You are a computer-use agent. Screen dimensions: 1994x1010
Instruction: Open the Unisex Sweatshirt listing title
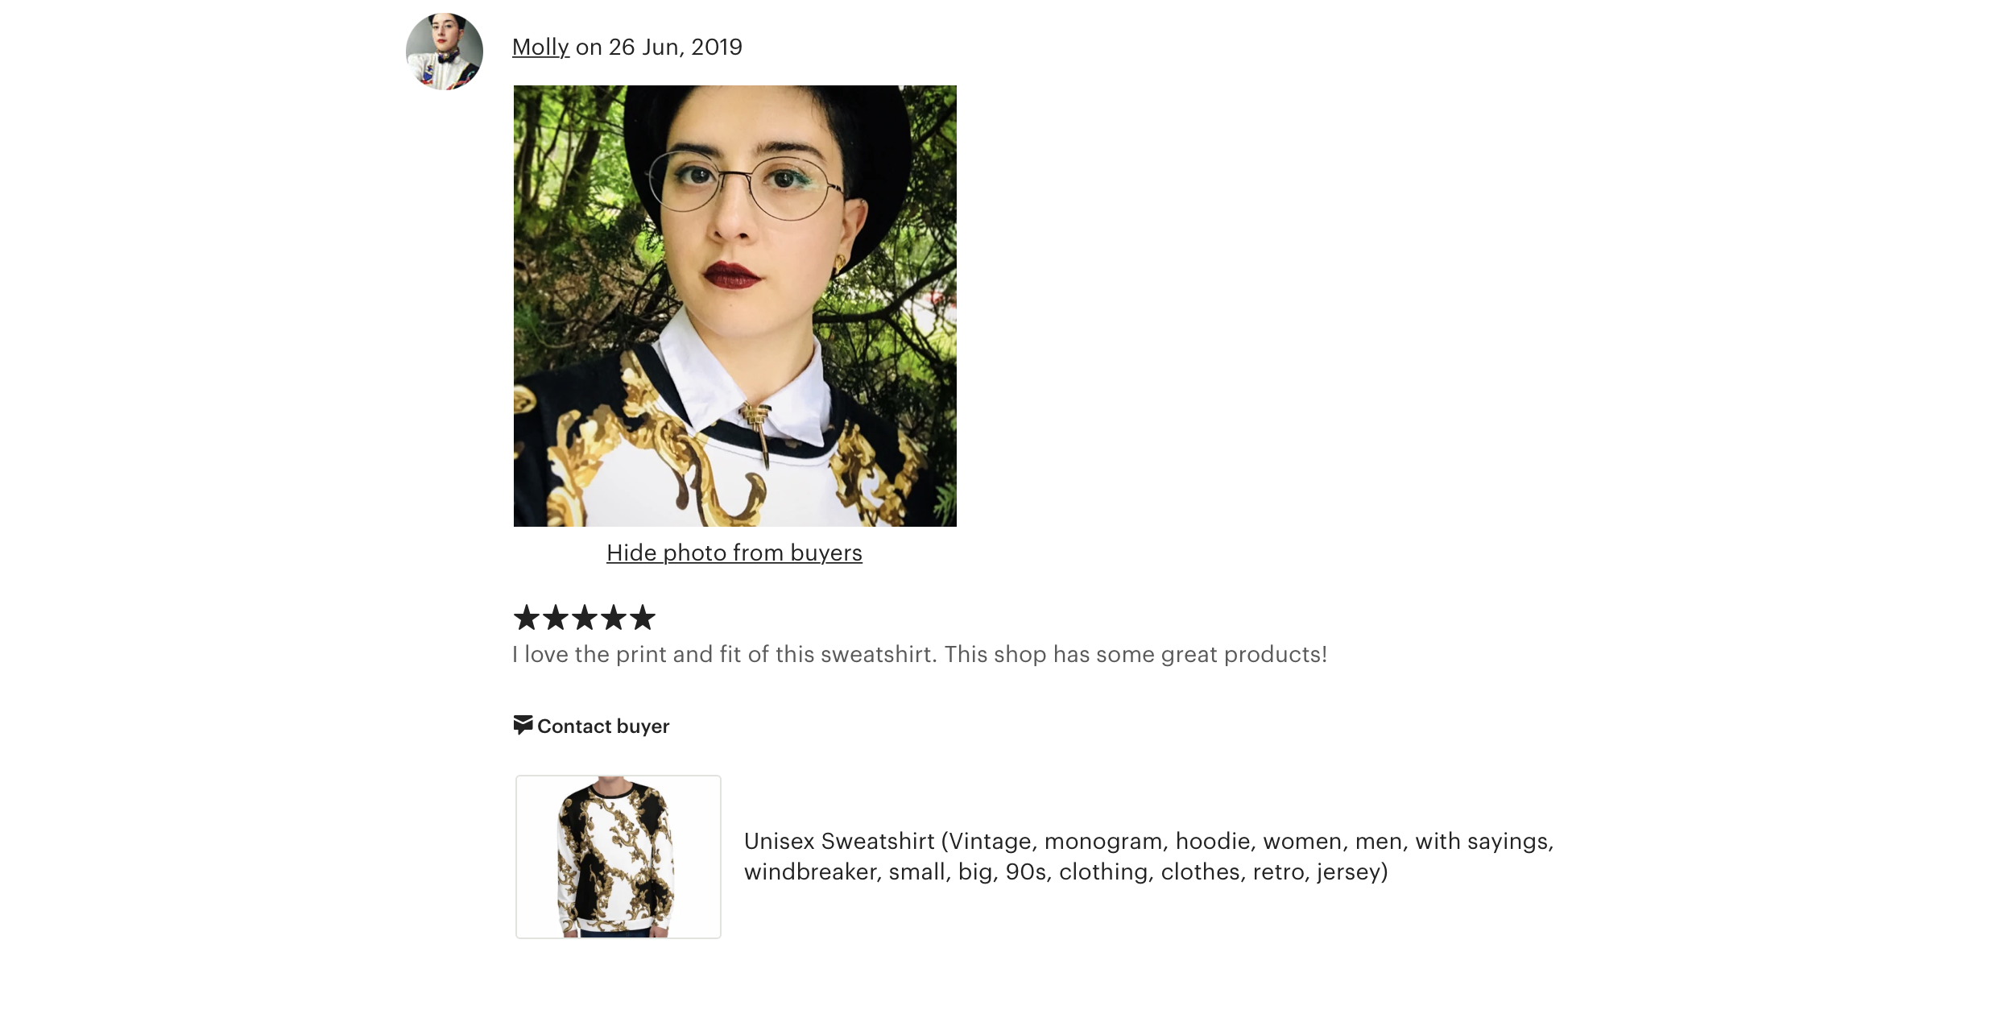pos(1148,856)
